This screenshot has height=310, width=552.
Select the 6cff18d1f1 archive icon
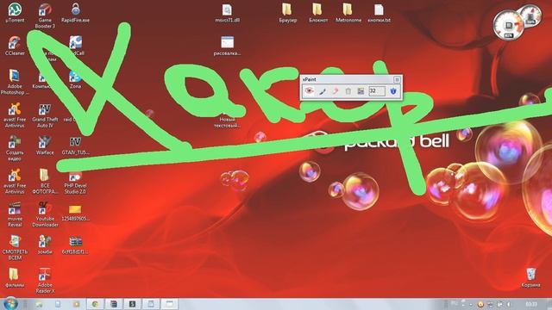(75, 245)
